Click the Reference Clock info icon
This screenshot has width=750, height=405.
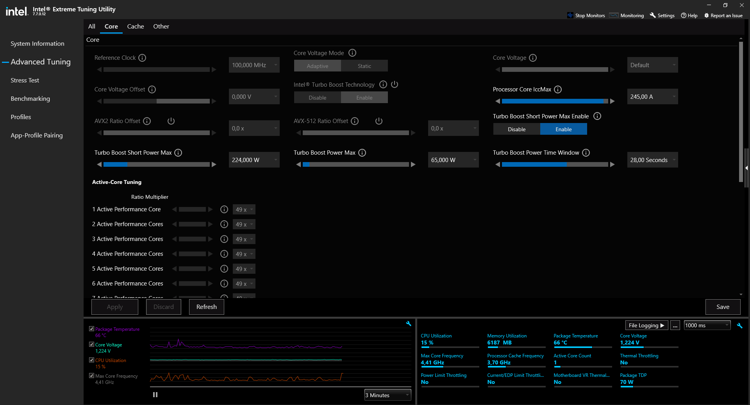[142, 58]
